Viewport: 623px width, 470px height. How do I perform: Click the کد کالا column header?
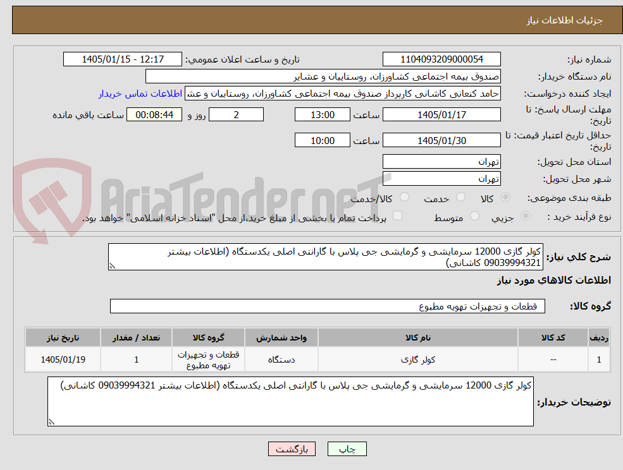click(x=553, y=337)
